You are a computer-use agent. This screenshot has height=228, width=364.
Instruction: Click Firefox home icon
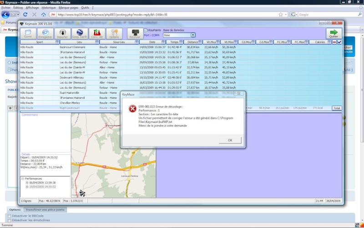[43, 15]
